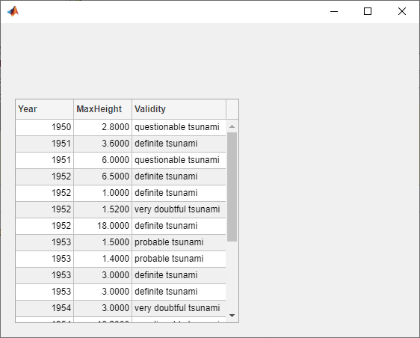Click Validity cell in the 3.6000 row

pyautogui.click(x=179, y=144)
